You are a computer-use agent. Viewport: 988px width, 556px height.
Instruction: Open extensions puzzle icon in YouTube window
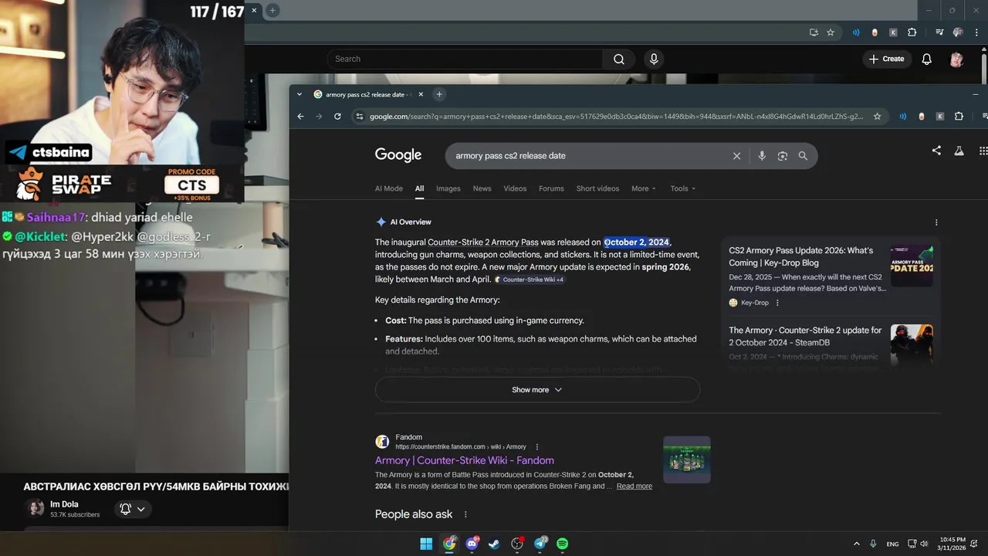click(912, 32)
